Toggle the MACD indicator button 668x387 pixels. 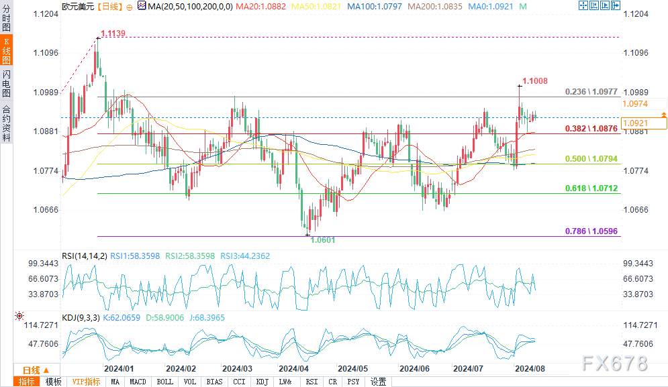[x=138, y=382]
